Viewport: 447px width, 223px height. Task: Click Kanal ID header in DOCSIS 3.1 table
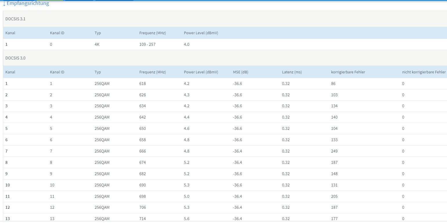pyautogui.click(x=57, y=33)
